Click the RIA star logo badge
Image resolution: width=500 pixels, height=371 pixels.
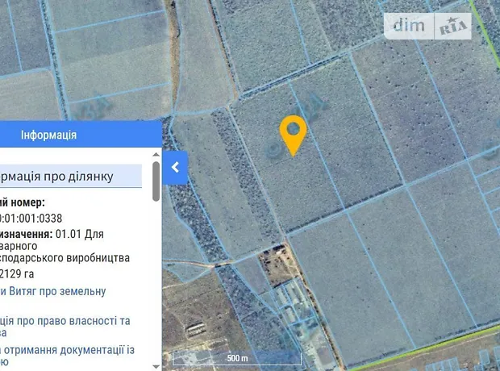tap(454, 27)
